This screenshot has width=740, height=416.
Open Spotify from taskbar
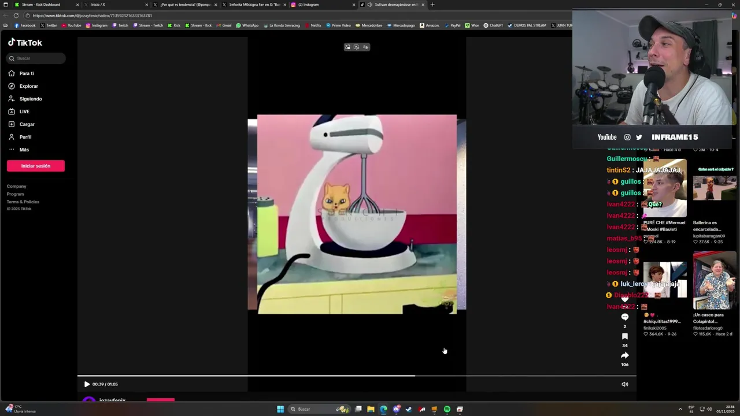(x=447, y=409)
